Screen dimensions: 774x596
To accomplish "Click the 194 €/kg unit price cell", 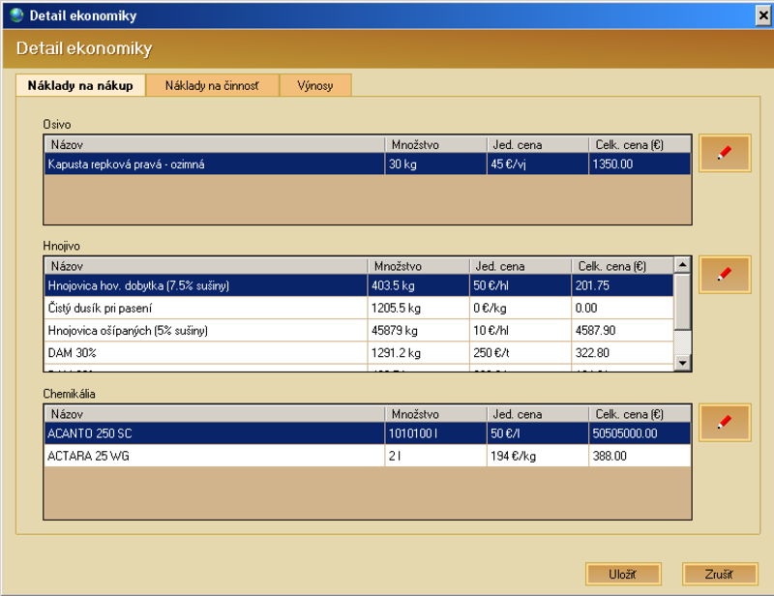I will [538, 456].
